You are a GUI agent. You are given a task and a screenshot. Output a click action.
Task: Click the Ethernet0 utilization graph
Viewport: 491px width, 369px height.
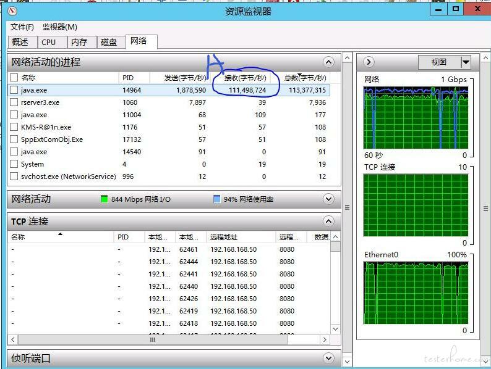click(x=416, y=293)
